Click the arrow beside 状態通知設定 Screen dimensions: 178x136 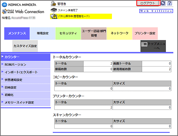[x=2, y=79]
